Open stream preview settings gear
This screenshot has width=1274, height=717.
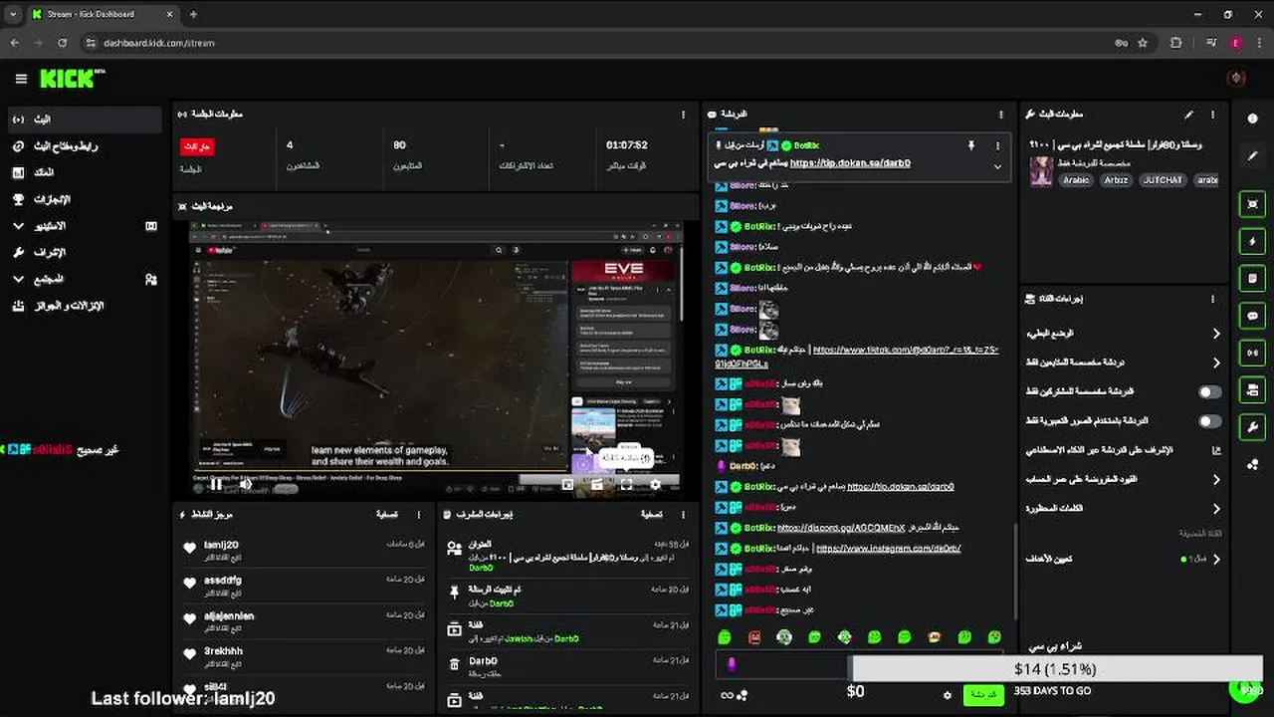[x=655, y=485]
